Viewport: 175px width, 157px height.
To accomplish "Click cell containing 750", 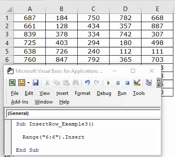I will point(94,18).
